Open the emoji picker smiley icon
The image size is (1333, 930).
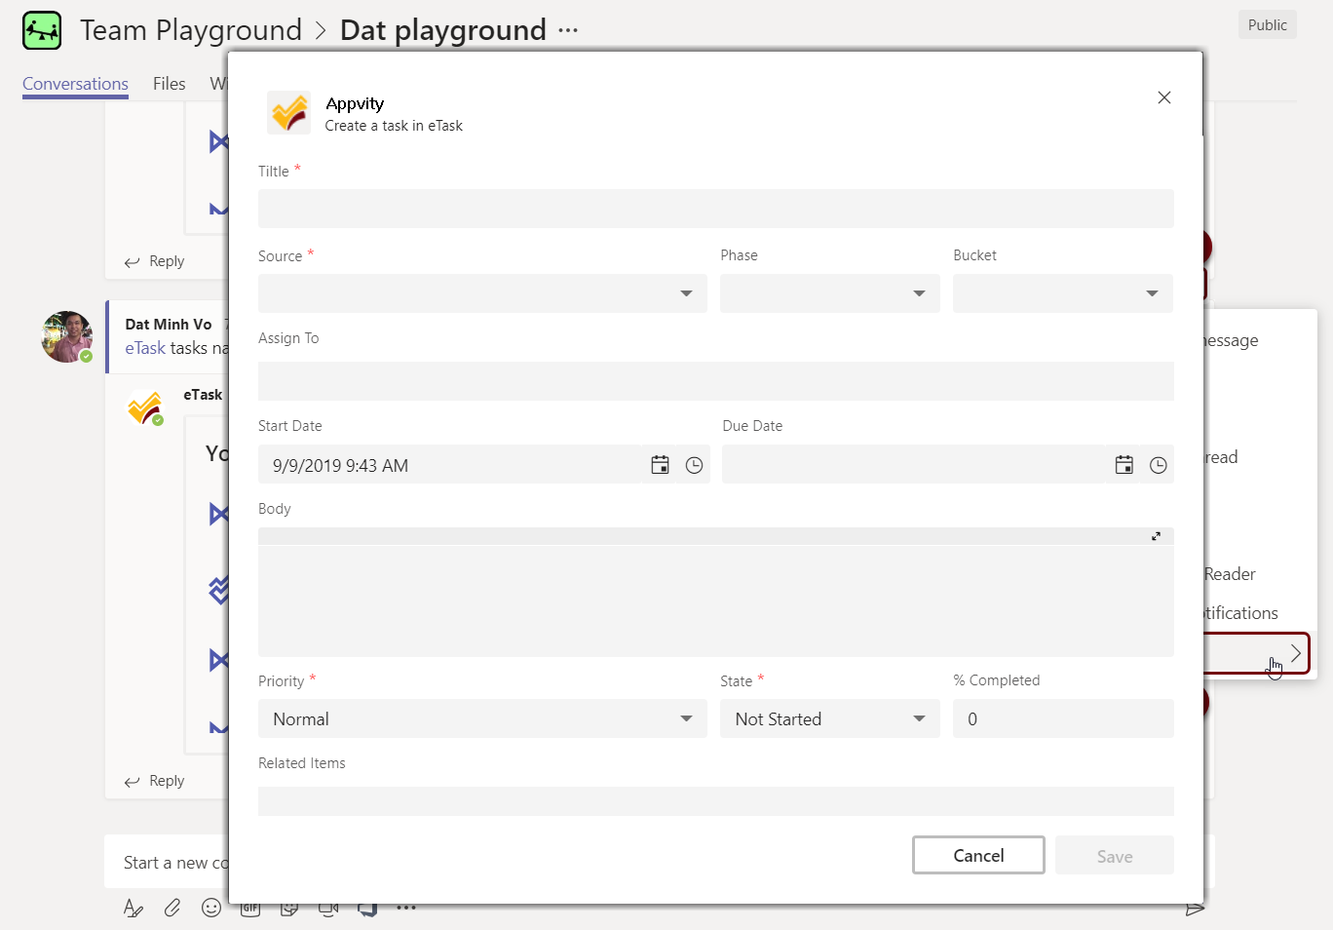click(x=210, y=908)
